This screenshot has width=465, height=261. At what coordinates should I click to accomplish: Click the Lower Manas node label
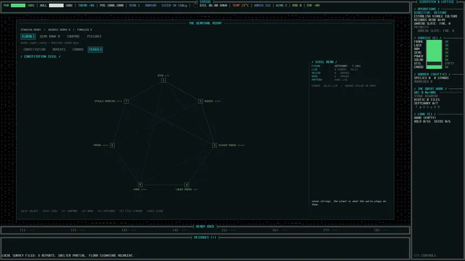pos(187,189)
